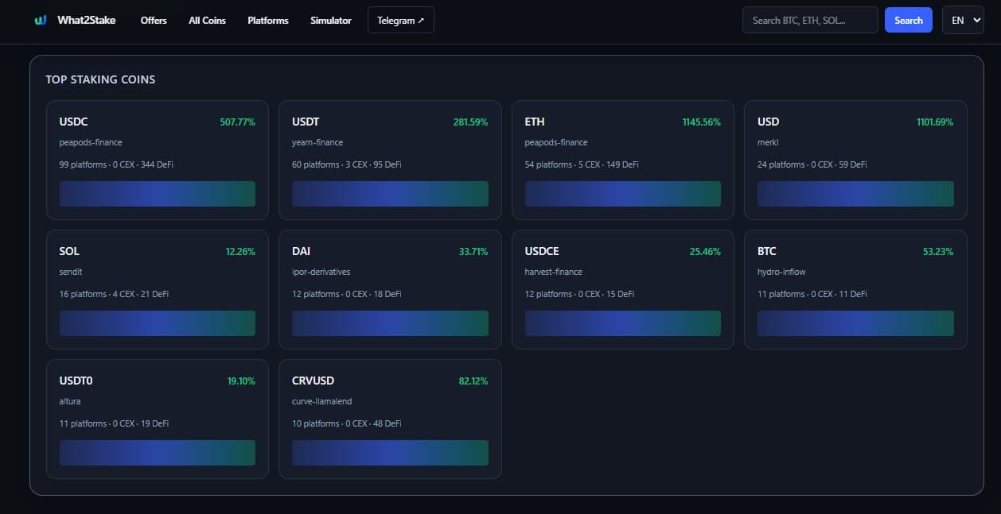
Task: Click the gradient bar under DAI
Action: click(x=390, y=323)
